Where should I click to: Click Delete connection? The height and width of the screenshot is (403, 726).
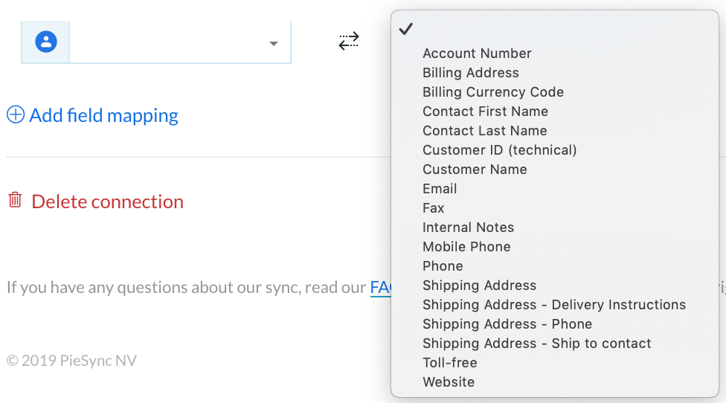click(x=107, y=201)
